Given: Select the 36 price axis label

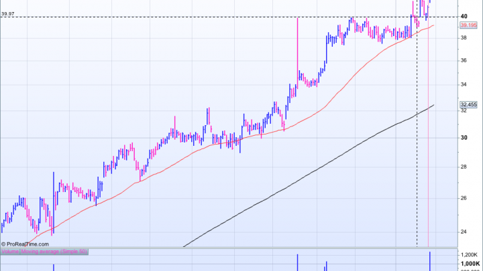Looking at the screenshot, I should coord(464,60).
